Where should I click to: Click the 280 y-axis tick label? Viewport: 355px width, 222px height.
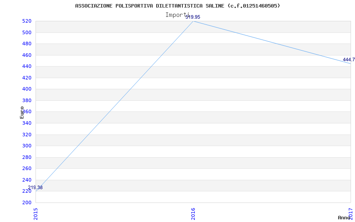(x=27, y=158)
